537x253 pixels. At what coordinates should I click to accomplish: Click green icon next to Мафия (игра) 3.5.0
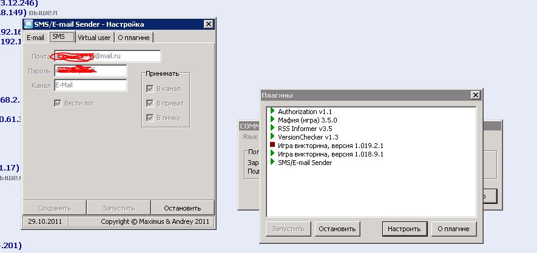(x=271, y=120)
